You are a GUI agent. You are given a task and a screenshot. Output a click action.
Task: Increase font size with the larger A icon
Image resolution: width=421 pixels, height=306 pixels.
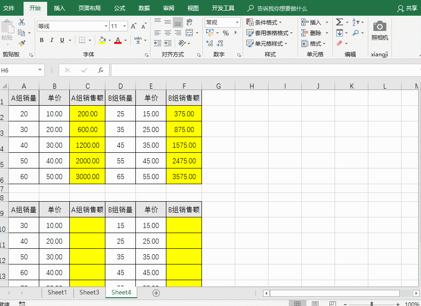point(134,26)
